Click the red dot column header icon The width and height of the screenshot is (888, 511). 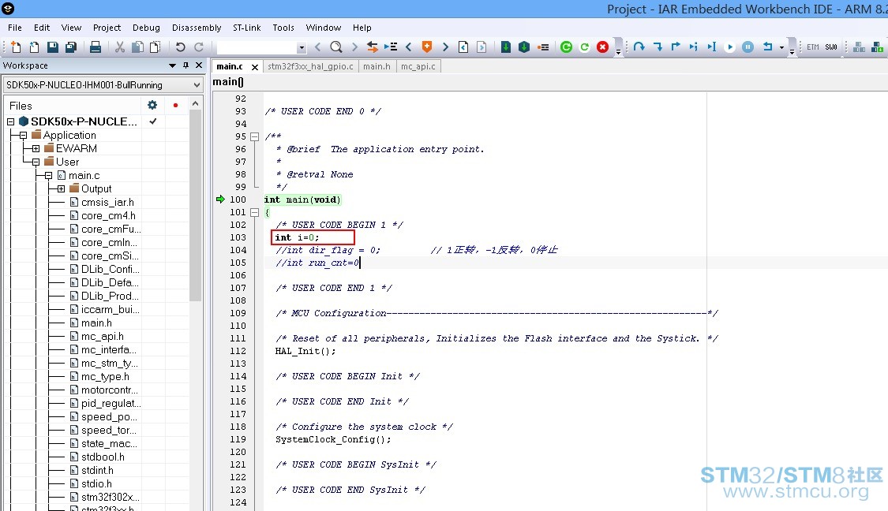pyautogui.click(x=175, y=105)
